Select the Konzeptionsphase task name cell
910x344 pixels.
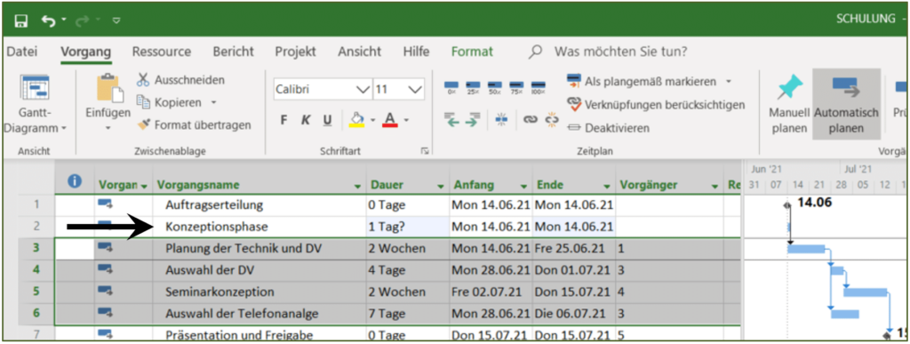(259, 227)
